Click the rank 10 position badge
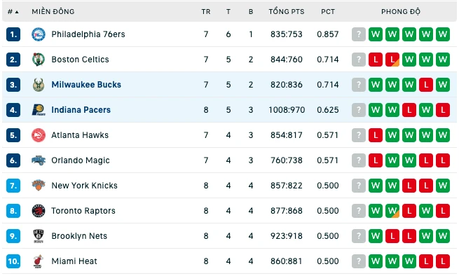Screen dimensions: 459x276 pyautogui.click(x=13, y=261)
